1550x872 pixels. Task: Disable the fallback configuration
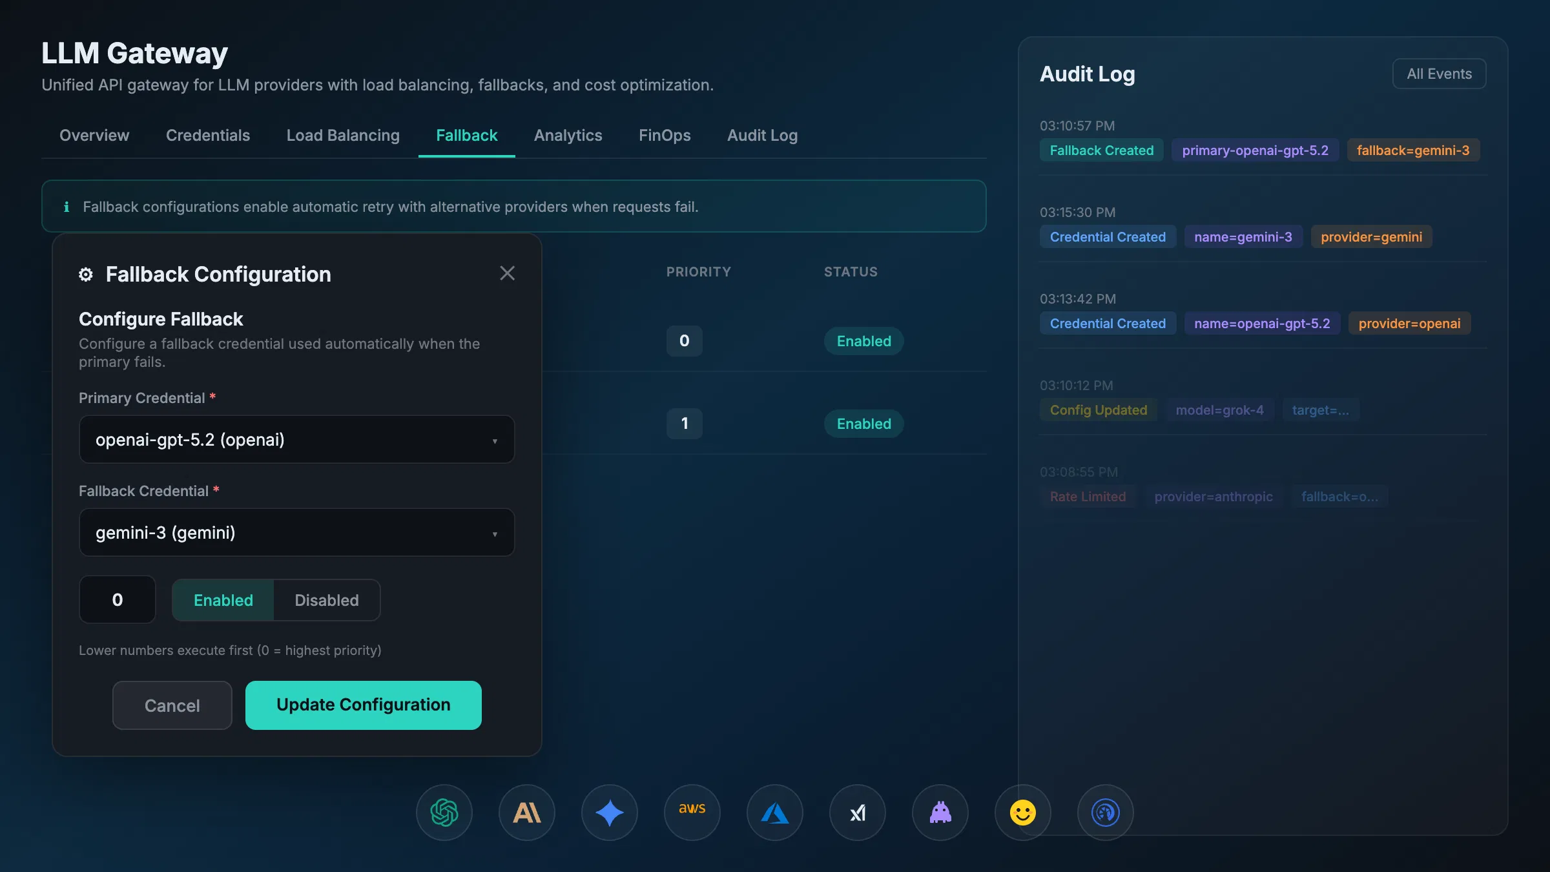coord(326,600)
